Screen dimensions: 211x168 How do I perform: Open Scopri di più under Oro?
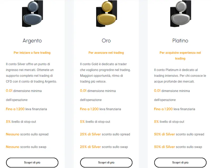pos(106,162)
